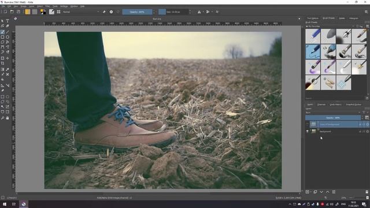Select the Text tool in toolbox
The width and height of the screenshot is (370, 208).
coord(8,21)
